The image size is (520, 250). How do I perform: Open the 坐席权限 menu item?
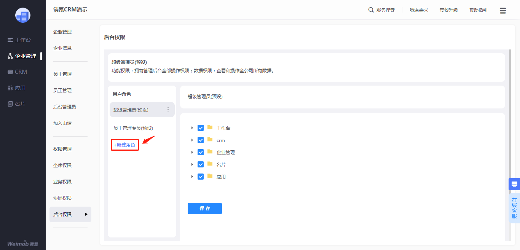coord(62,166)
